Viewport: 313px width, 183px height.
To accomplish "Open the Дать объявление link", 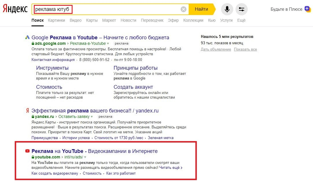I will (216, 49).
